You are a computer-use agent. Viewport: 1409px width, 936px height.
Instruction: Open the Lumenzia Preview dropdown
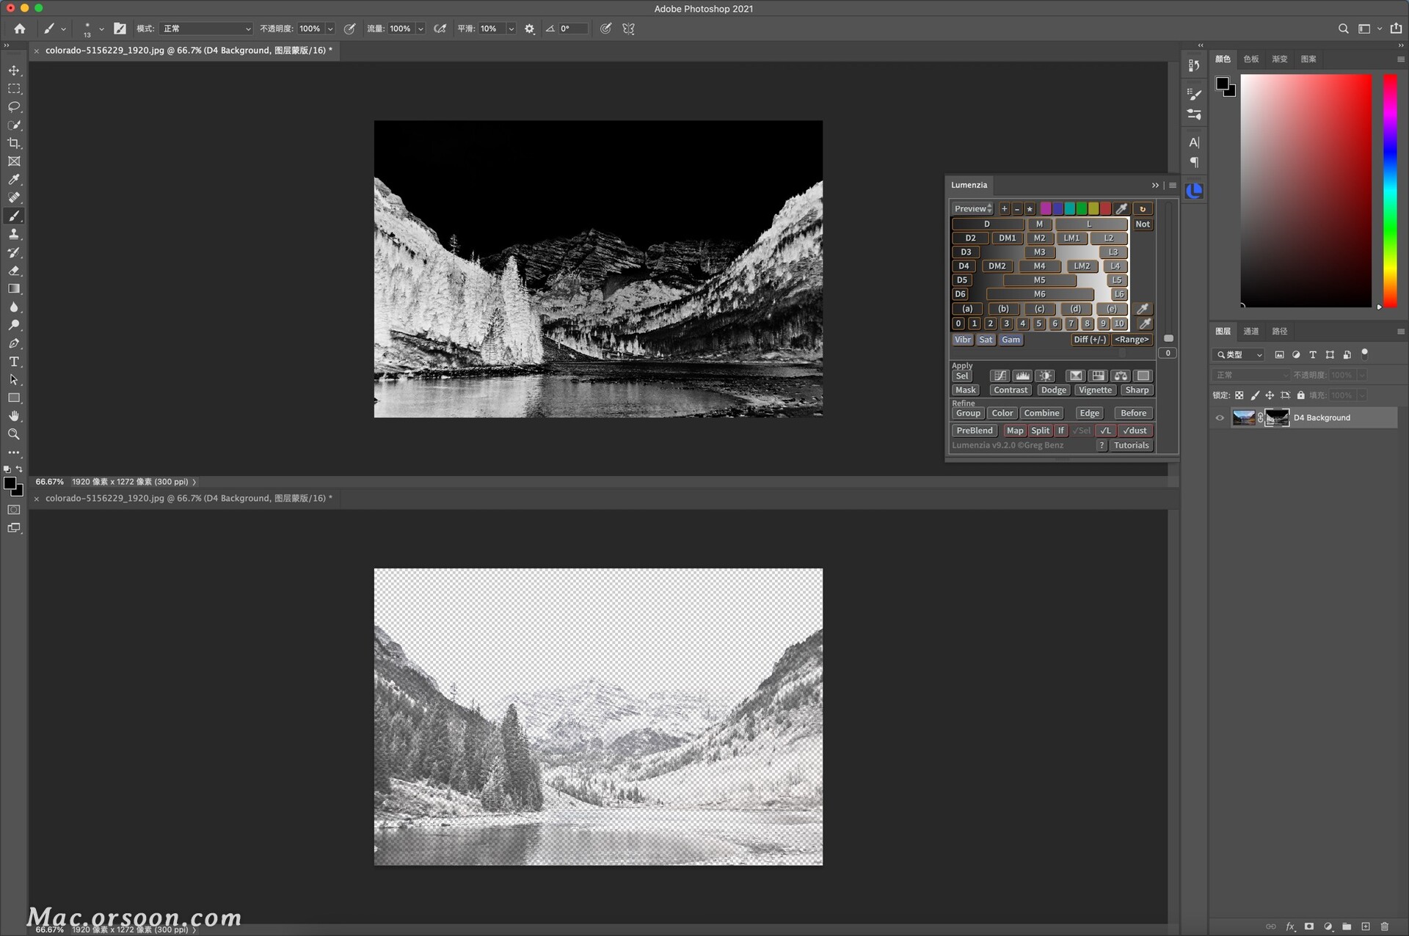(x=973, y=209)
